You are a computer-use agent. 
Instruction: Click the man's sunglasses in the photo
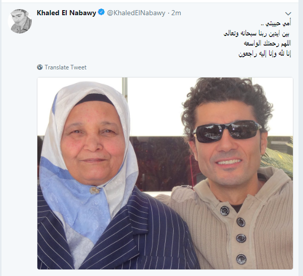[x=227, y=131]
